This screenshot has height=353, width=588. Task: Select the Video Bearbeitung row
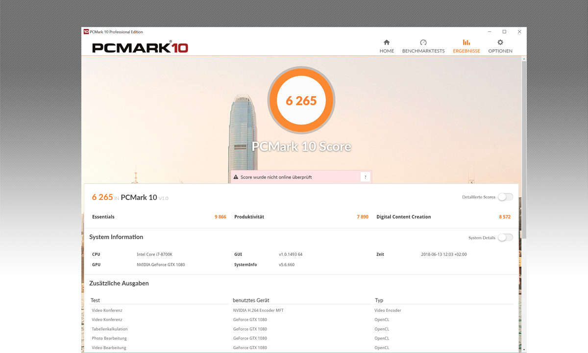[x=301, y=348]
